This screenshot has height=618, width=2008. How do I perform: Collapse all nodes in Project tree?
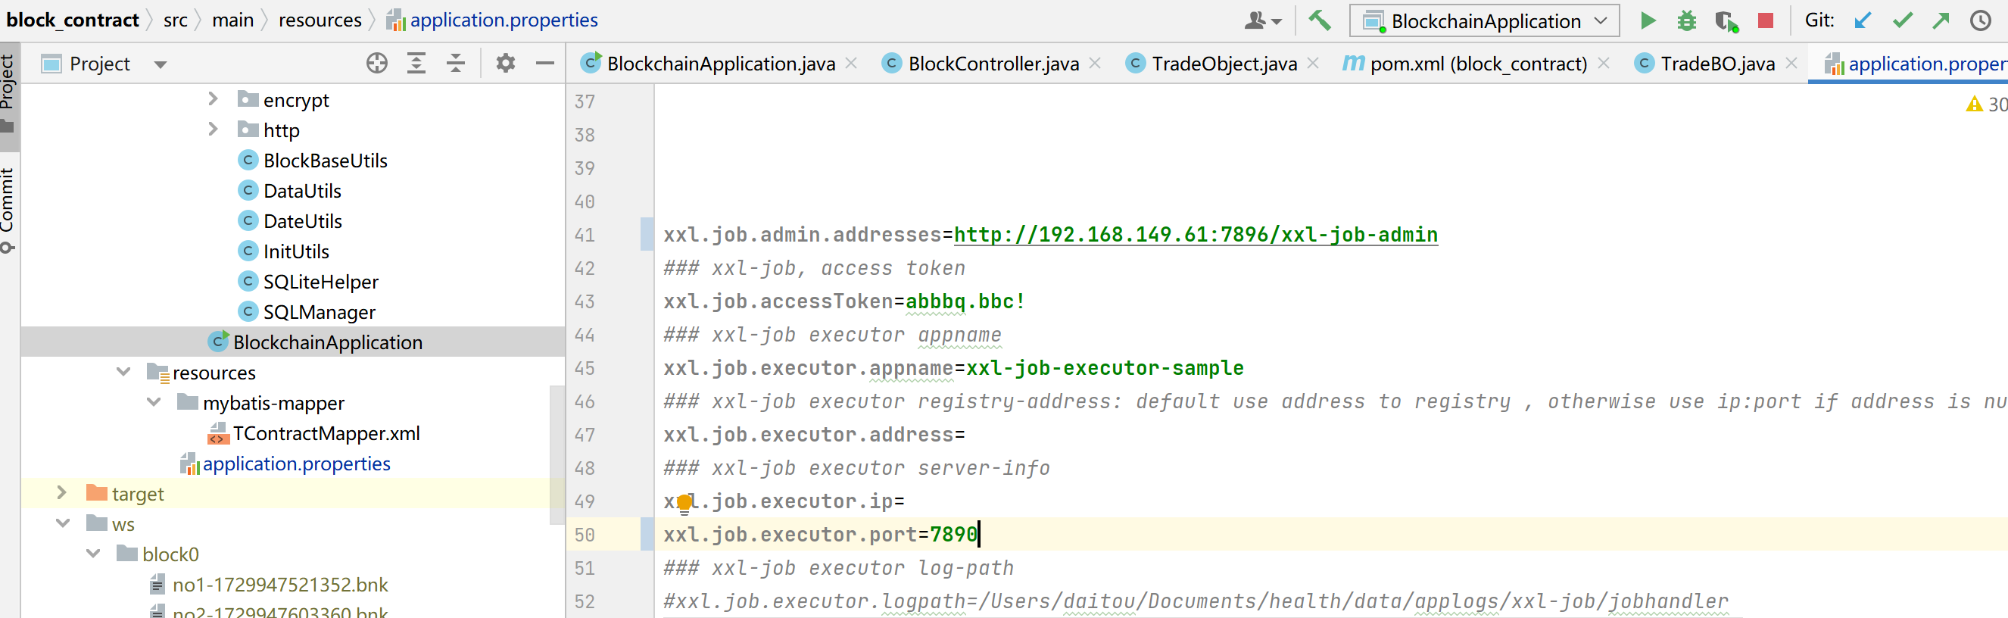tap(455, 64)
